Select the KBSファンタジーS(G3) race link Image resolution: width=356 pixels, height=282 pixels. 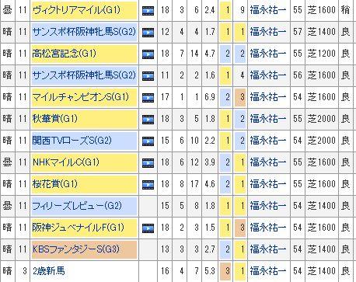[76, 249]
